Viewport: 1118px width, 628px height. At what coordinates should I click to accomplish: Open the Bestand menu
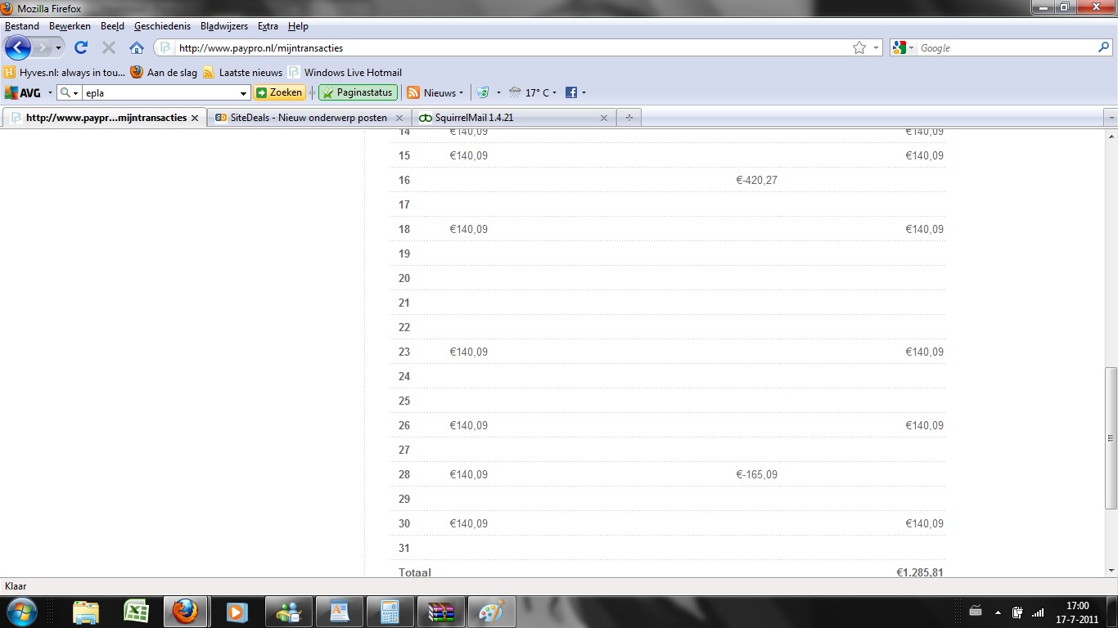click(22, 26)
